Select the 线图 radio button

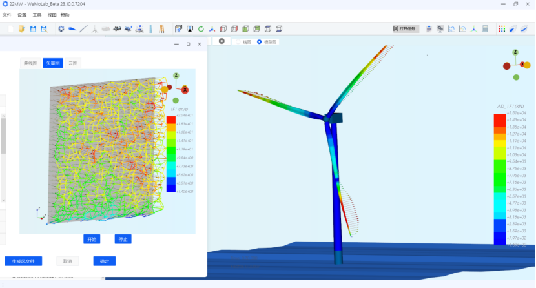[x=239, y=42]
